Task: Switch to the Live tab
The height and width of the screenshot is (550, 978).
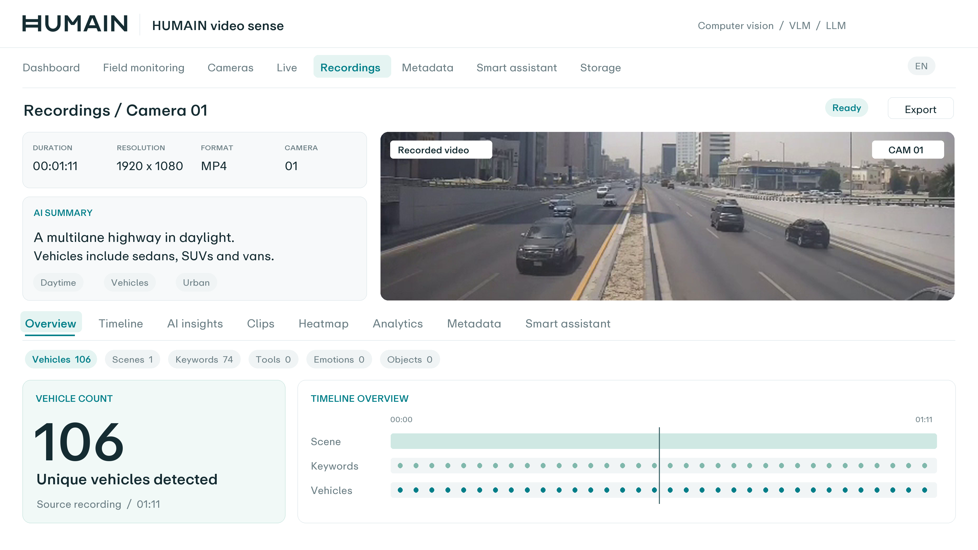Action: pos(287,67)
